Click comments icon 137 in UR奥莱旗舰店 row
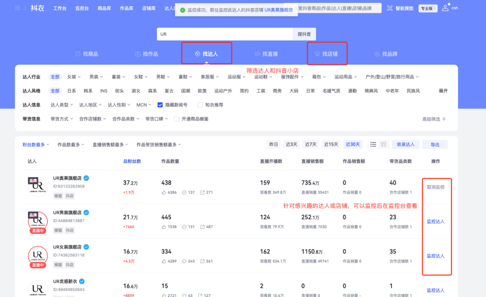Screen dimensions: 486x297 [184, 192]
